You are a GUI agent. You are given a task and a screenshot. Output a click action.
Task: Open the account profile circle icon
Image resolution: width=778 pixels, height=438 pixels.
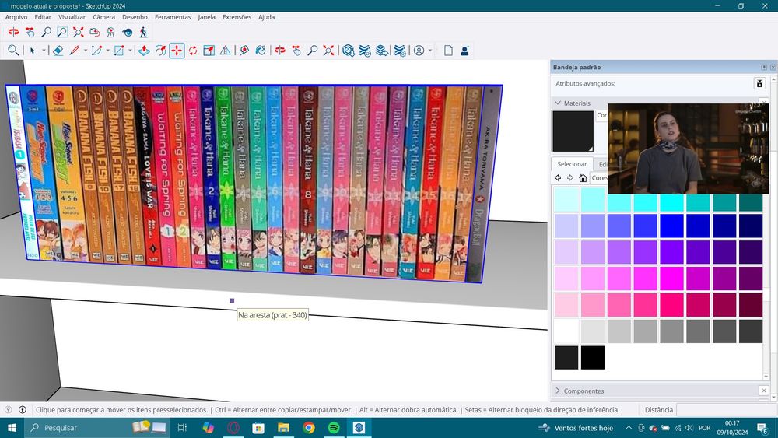[419, 51]
